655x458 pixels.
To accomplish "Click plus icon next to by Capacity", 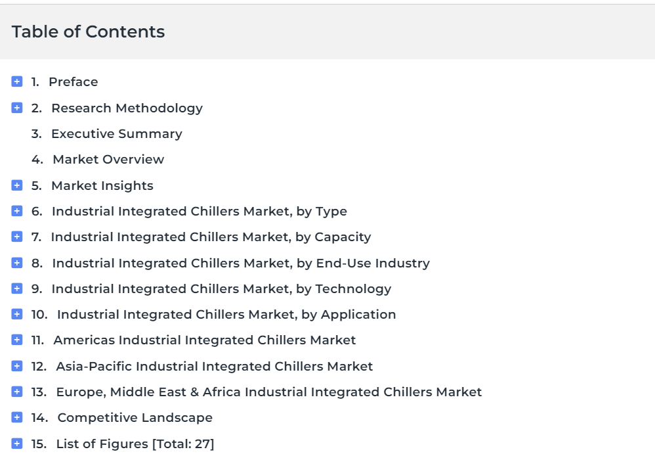I will click(x=16, y=237).
